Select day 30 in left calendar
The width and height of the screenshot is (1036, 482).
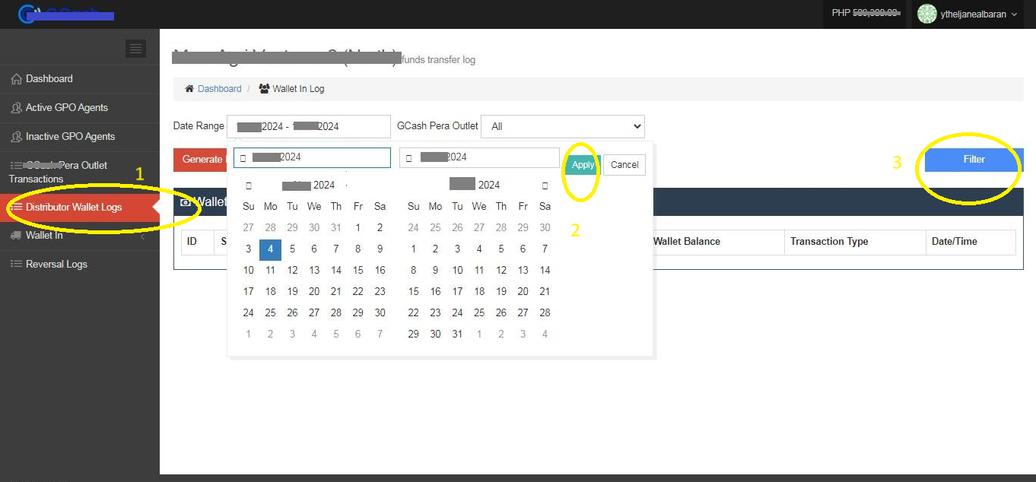(x=380, y=312)
